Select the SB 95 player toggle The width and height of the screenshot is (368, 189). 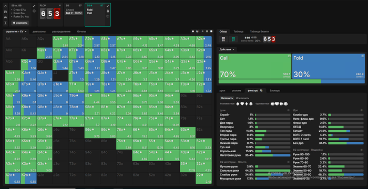coord(223,39)
